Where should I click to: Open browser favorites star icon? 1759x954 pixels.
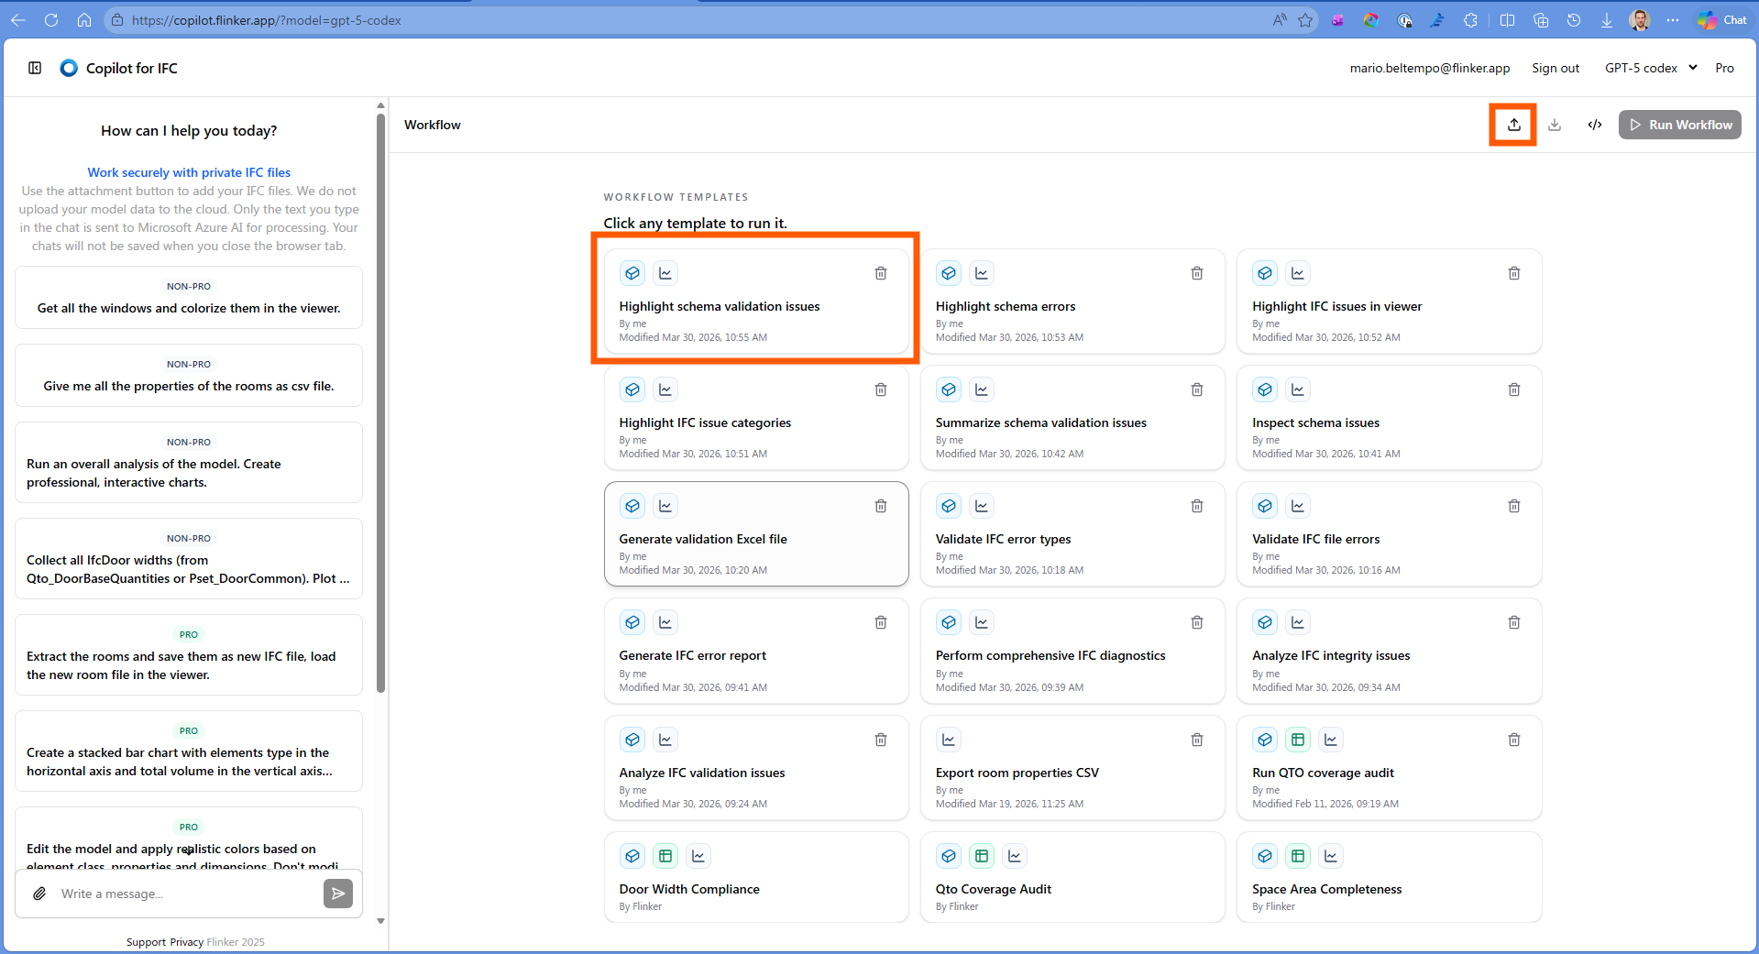[x=1305, y=20]
